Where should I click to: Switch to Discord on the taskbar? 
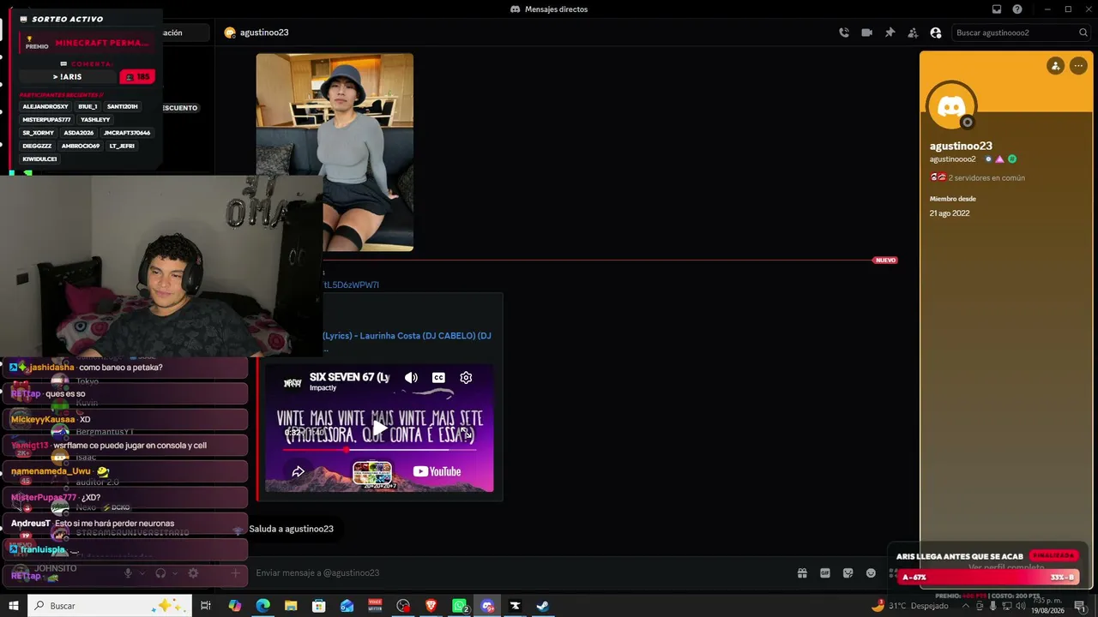click(x=488, y=606)
